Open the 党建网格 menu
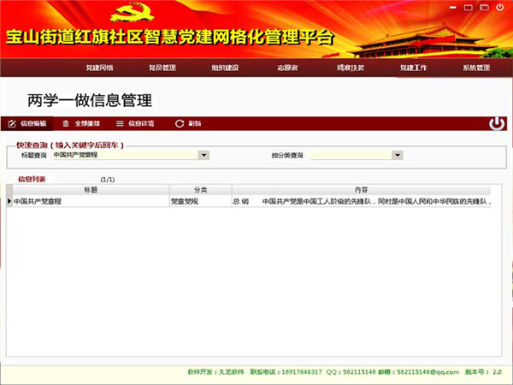This screenshot has width=513, height=385. 99,68
